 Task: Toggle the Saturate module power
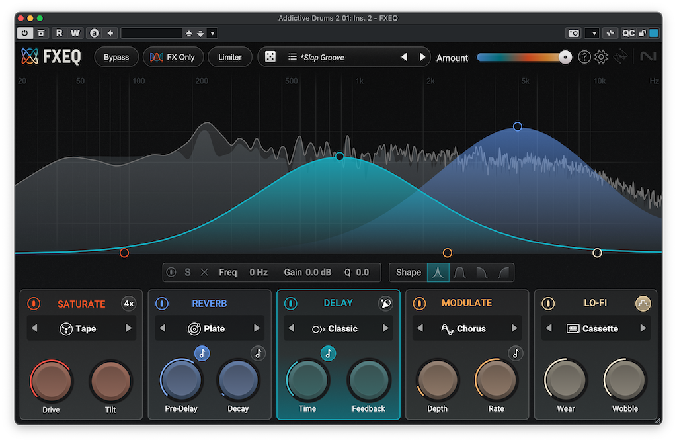pyautogui.click(x=34, y=303)
